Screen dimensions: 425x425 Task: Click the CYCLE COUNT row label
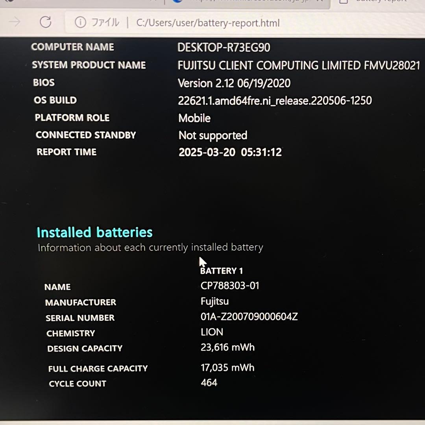pyautogui.click(x=78, y=384)
